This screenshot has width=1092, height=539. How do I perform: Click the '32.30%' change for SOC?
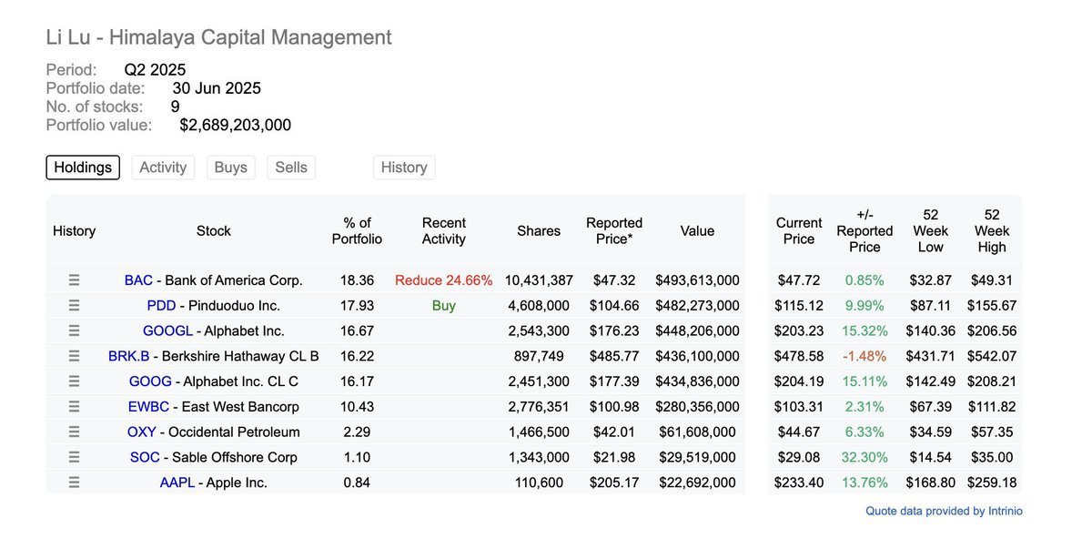[864, 457]
